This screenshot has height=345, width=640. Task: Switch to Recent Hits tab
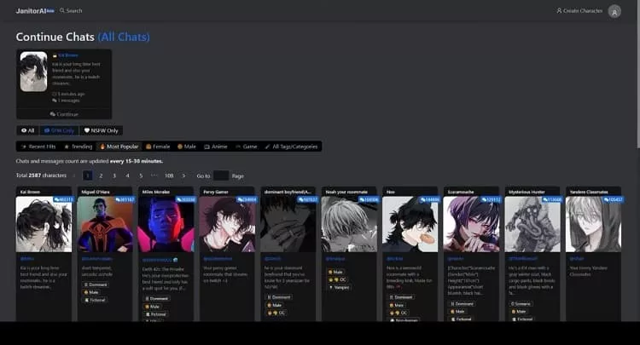click(38, 147)
